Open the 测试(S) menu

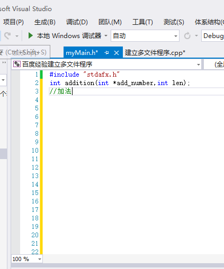pos(174,22)
